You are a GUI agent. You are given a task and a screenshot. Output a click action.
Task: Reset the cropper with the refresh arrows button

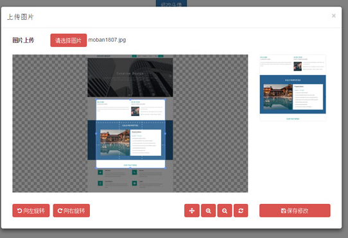pos(241,210)
